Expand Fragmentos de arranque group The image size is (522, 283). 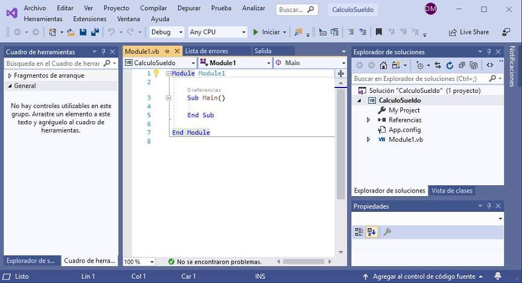click(9, 75)
